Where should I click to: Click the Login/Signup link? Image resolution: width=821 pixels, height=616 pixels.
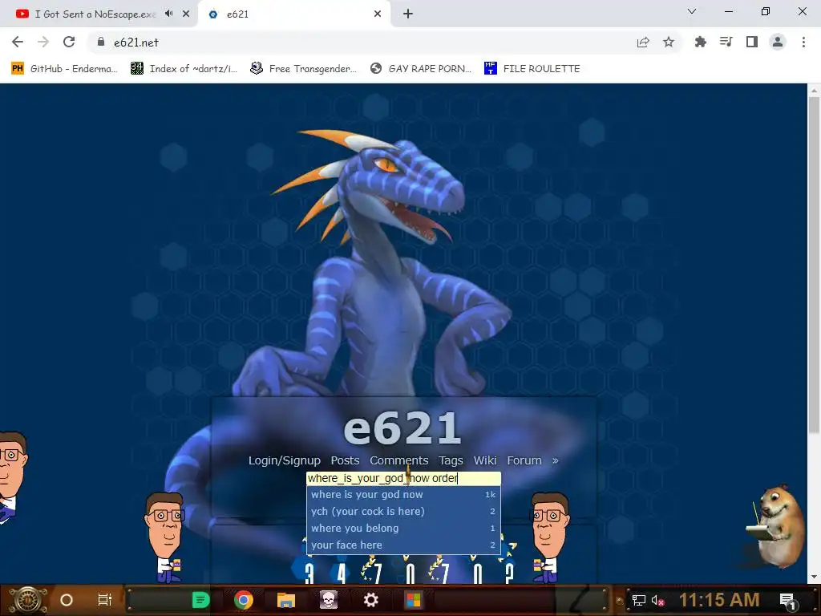pyautogui.click(x=285, y=460)
